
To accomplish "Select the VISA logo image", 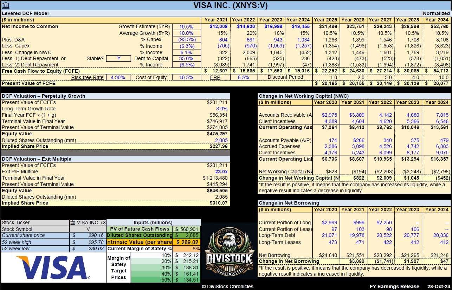I will tap(53, 268).
